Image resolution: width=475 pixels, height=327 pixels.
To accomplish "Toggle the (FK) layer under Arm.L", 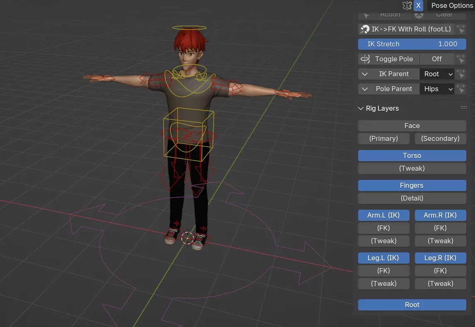I will (x=383, y=228).
